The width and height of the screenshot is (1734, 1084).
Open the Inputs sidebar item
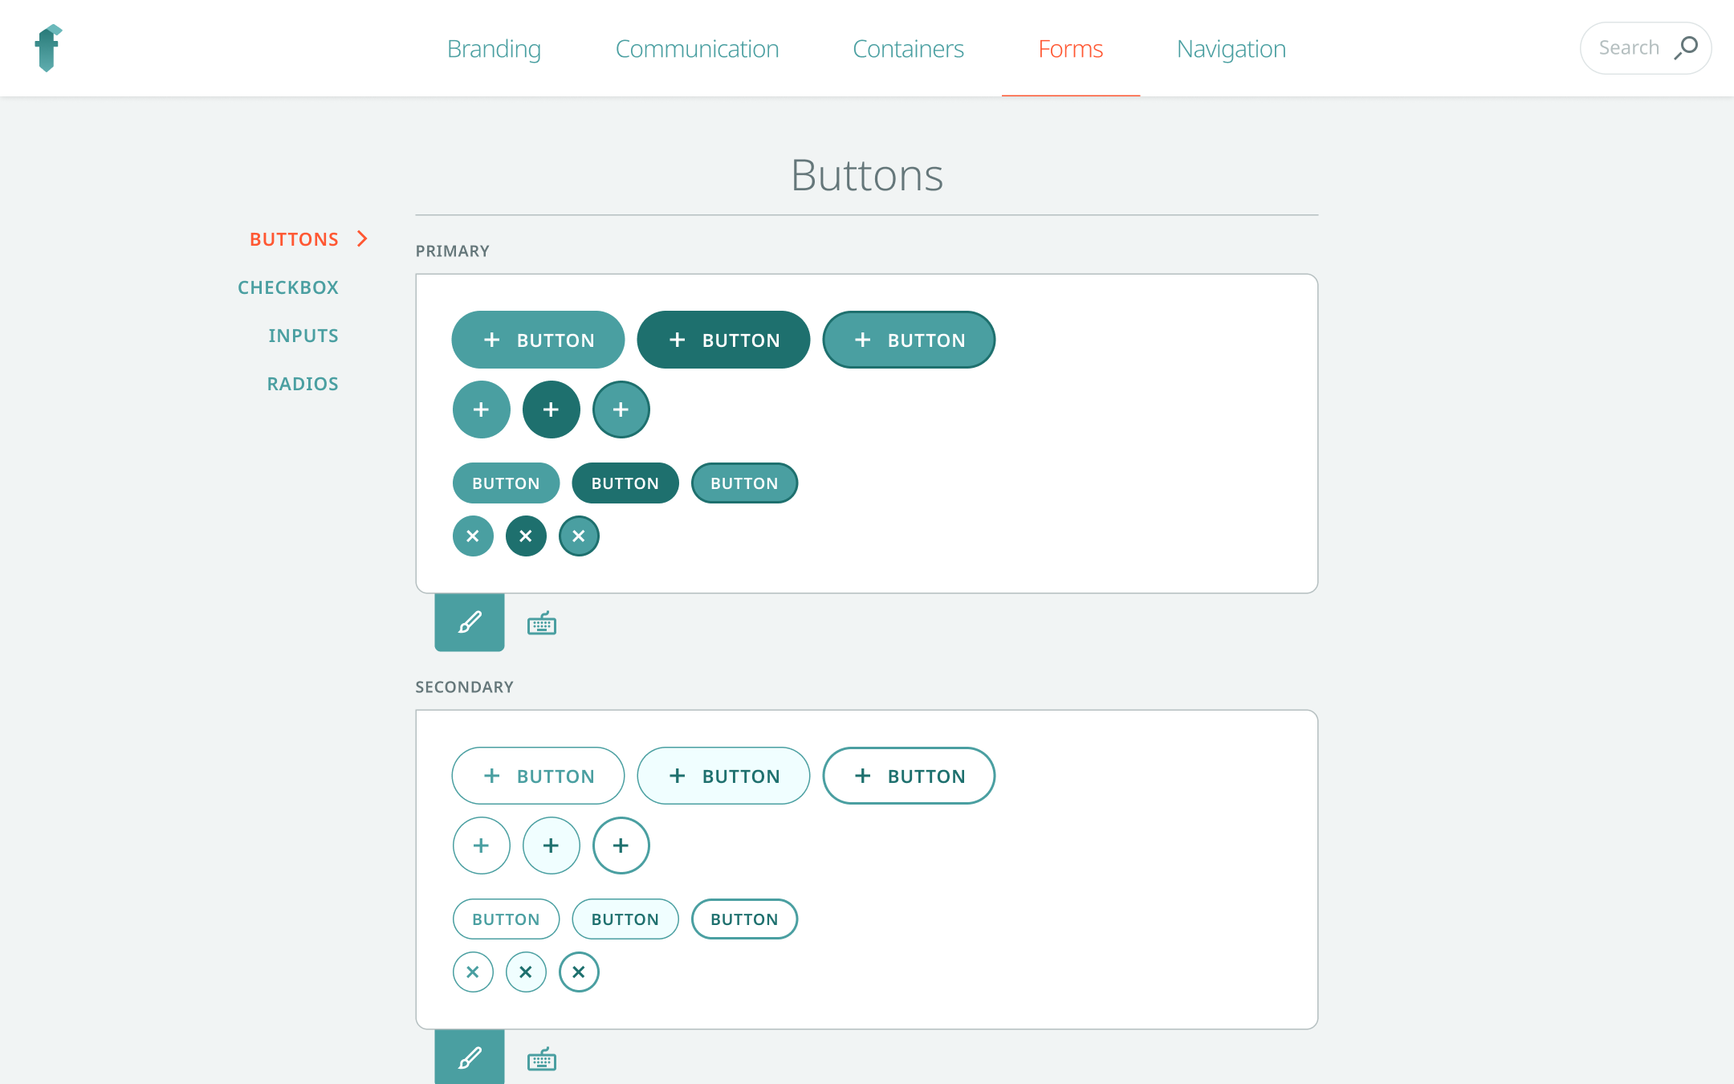point(303,336)
